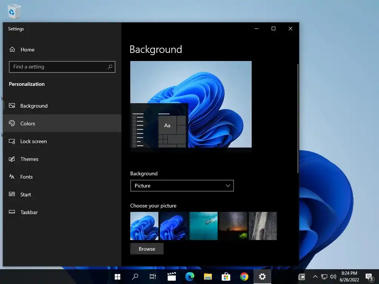Click the search magnifier in Find a setting
The width and height of the screenshot is (379, 284).
point(110,67)
